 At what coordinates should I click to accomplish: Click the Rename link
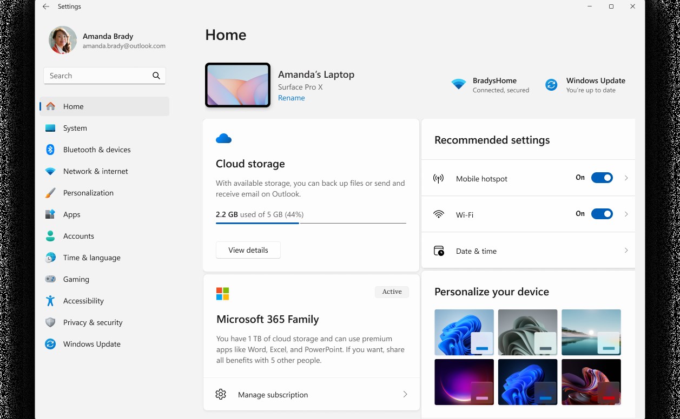[291, 98]
